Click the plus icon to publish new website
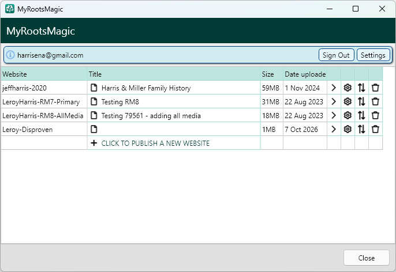This screenshot has width=396, height=272. (x=94, y=143)
